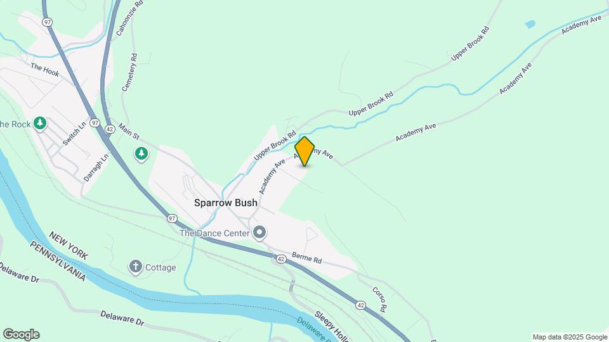
Task: Click the PENNSYLVANIA state label
Action: [58, 261]
